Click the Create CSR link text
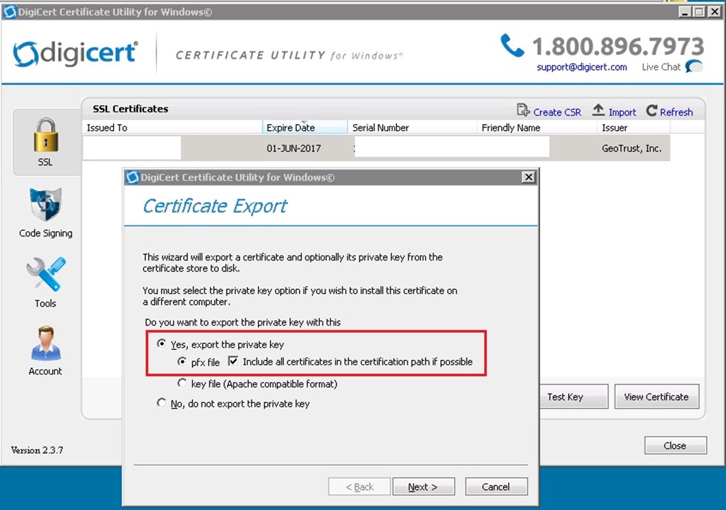Image resolution: width=726 pixels, height=510 pixels. (x=557, y=112)
